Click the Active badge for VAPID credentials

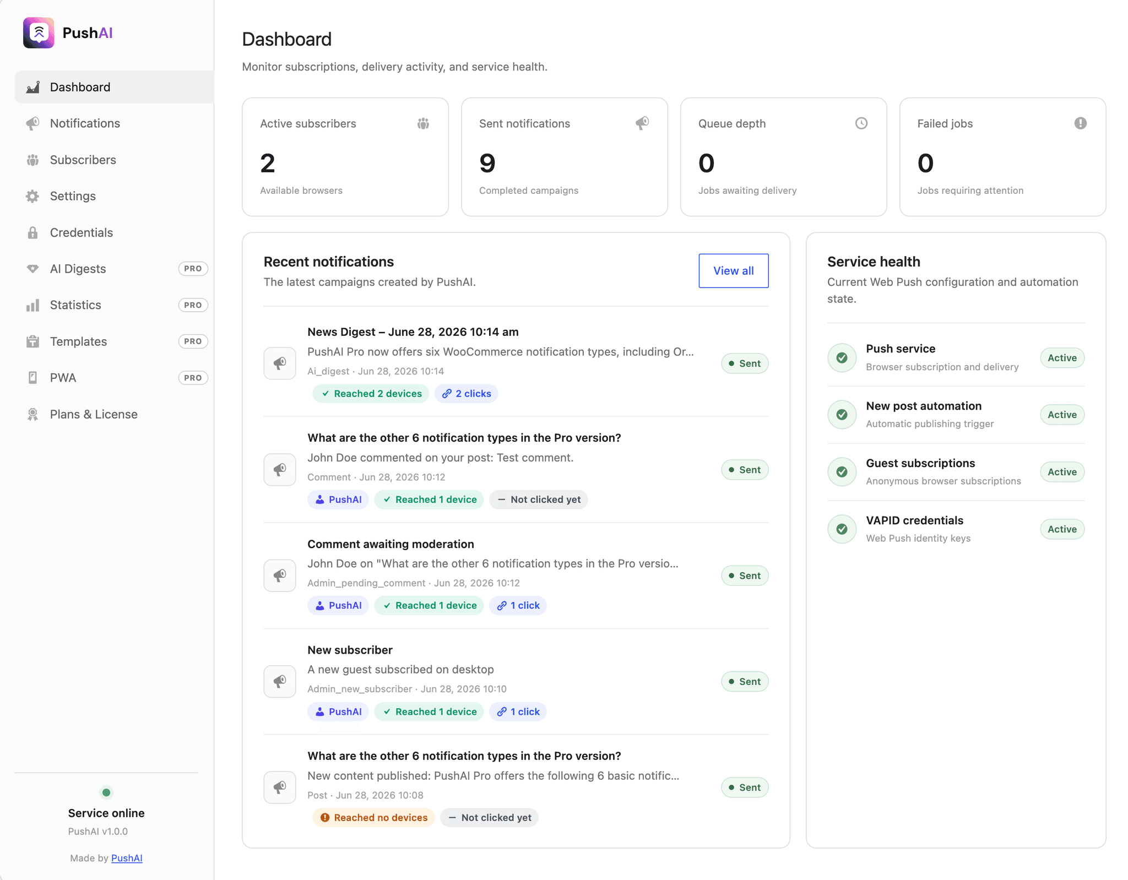1062,529
